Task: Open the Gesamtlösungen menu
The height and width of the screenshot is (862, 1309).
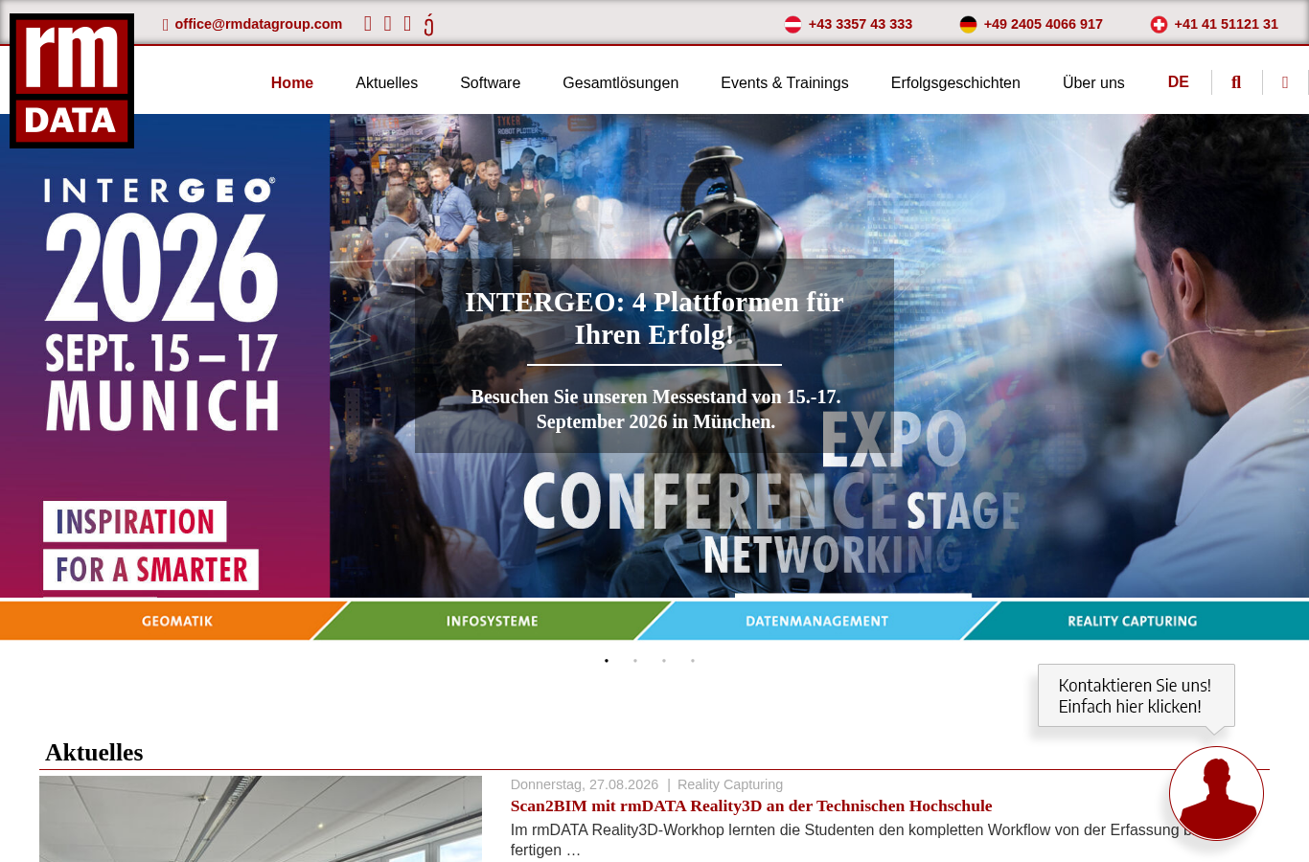Action: (620, 83)
